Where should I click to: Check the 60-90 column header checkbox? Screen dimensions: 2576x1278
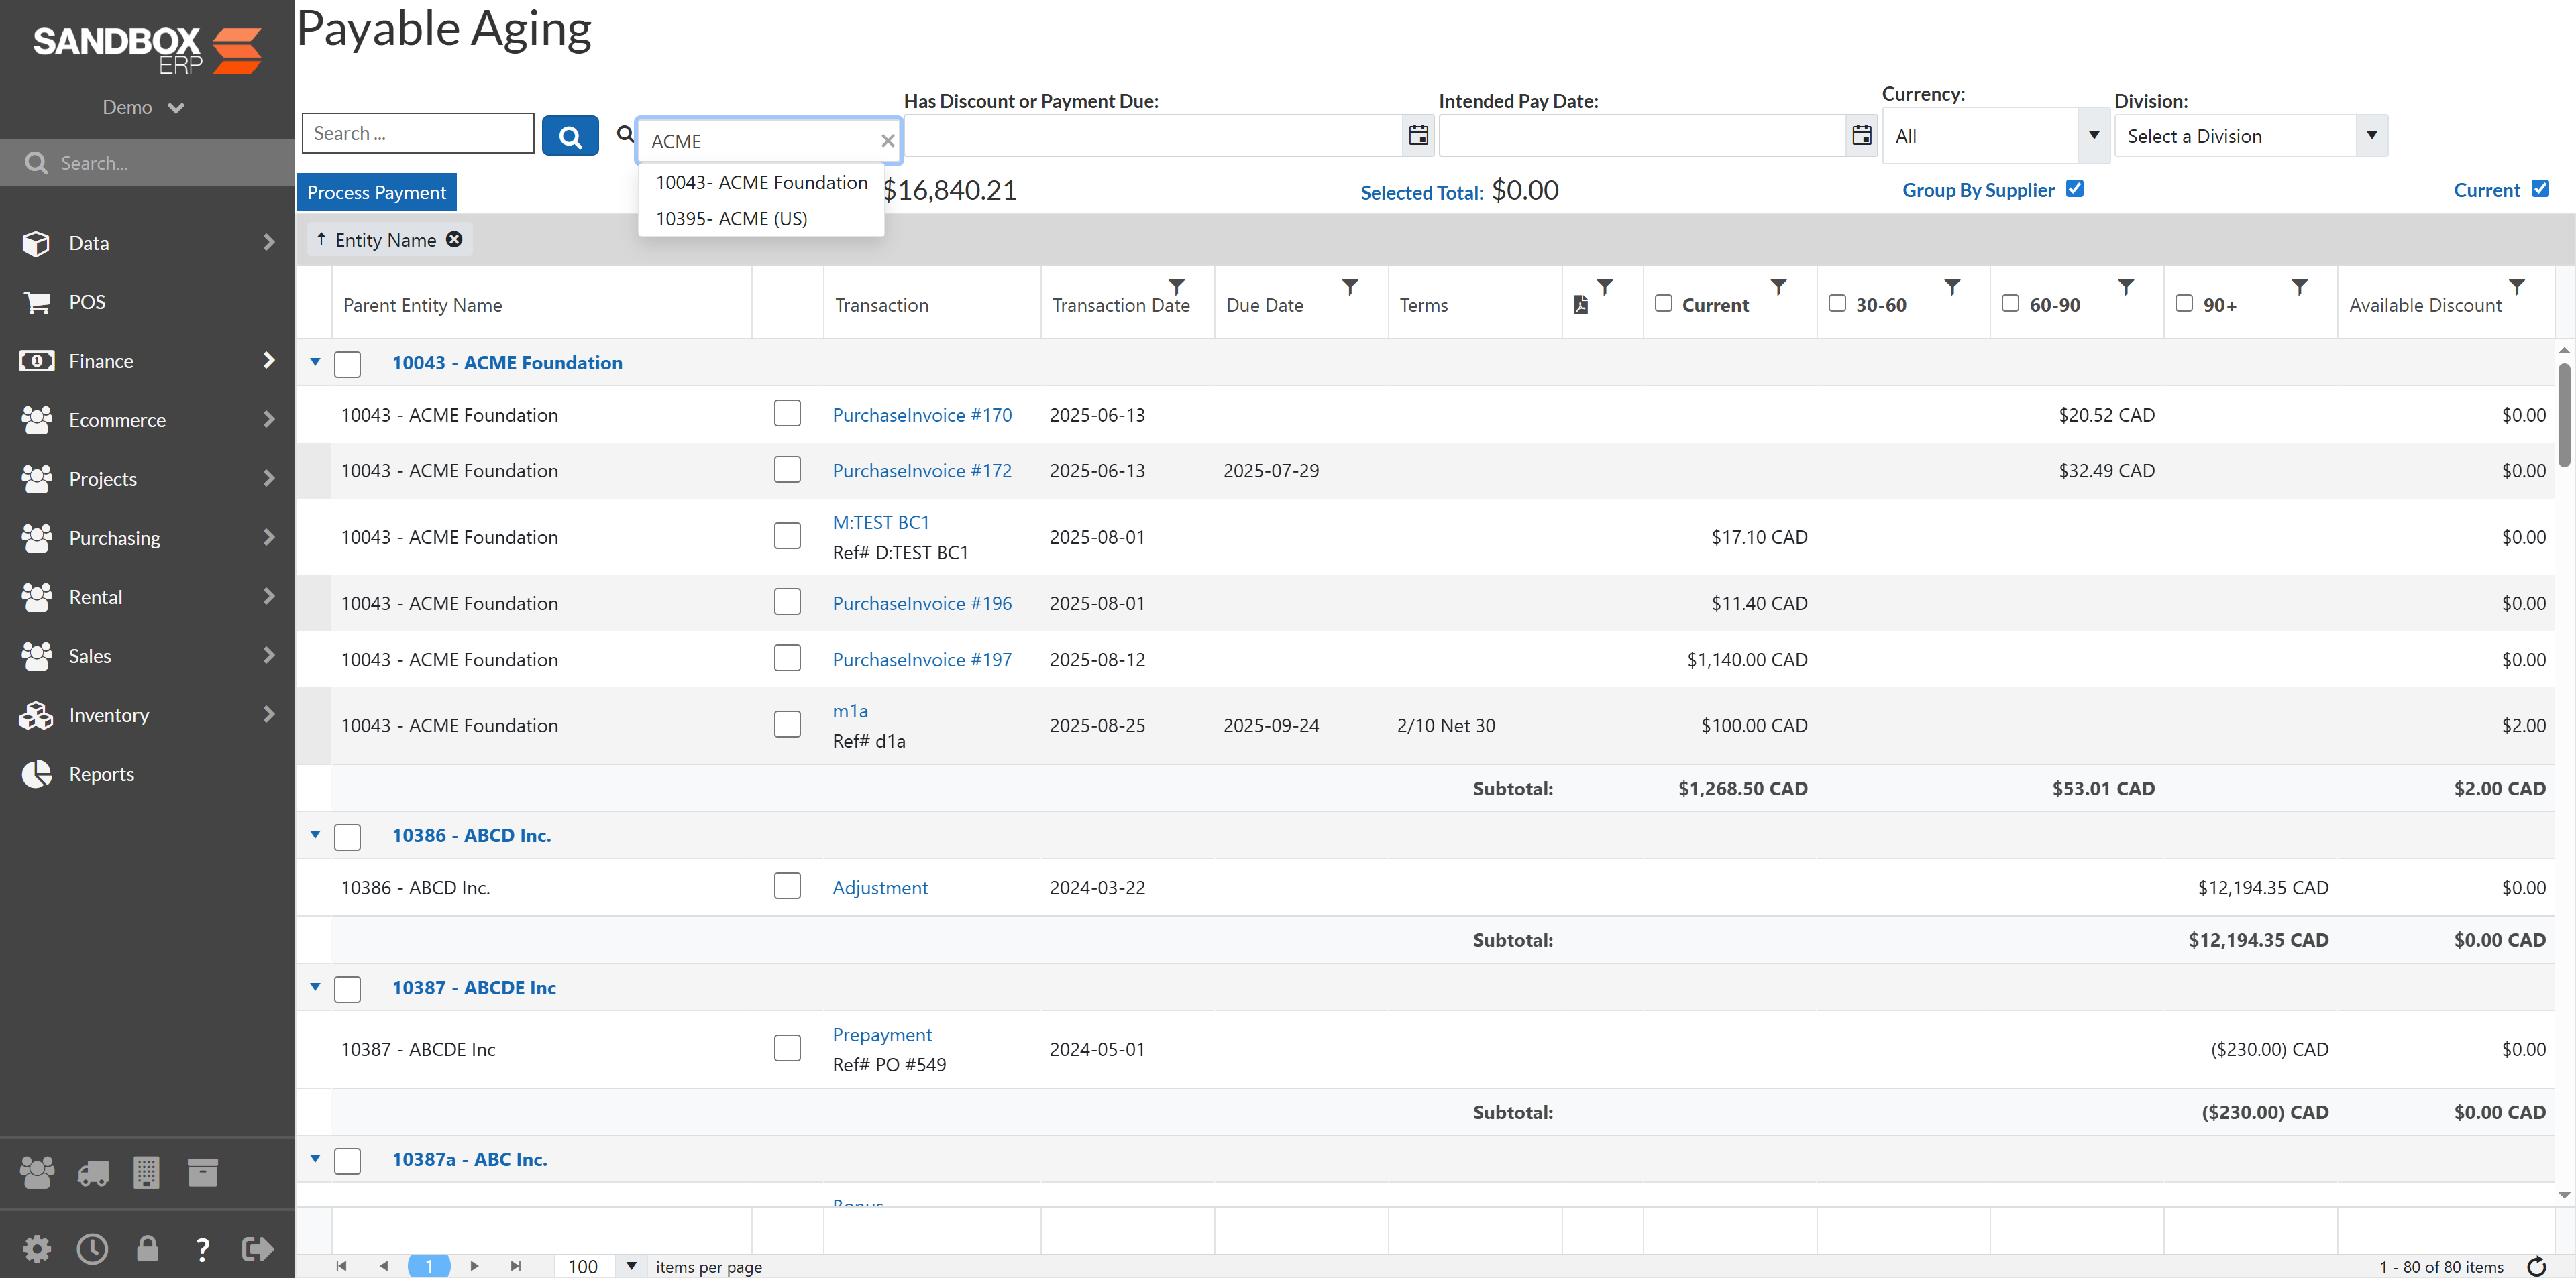pyautogui.click(x=2010, y=303)
